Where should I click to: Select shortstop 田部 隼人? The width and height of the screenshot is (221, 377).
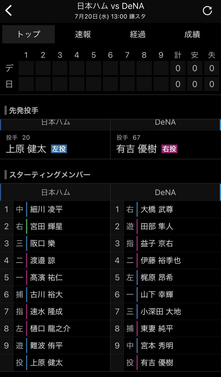[x=157, y=226]
